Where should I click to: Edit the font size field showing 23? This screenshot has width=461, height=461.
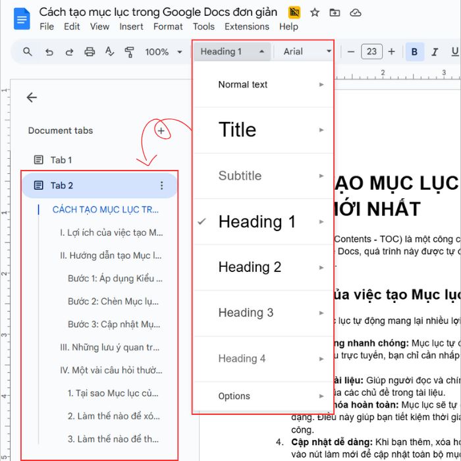371,52
